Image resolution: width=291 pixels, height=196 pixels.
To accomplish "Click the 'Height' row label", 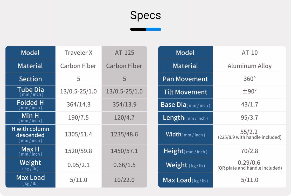I will click(185, 151).
